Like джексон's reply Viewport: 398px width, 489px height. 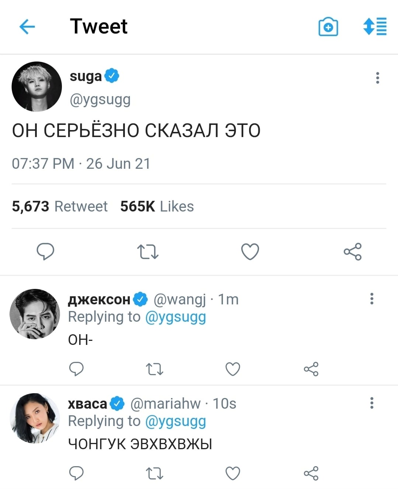click(x=233, y=369)
